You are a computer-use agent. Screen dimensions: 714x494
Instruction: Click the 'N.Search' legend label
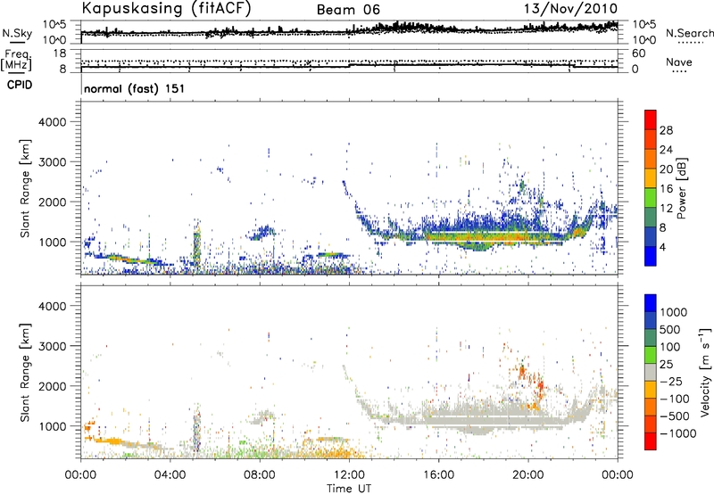[x=690, y=33]
